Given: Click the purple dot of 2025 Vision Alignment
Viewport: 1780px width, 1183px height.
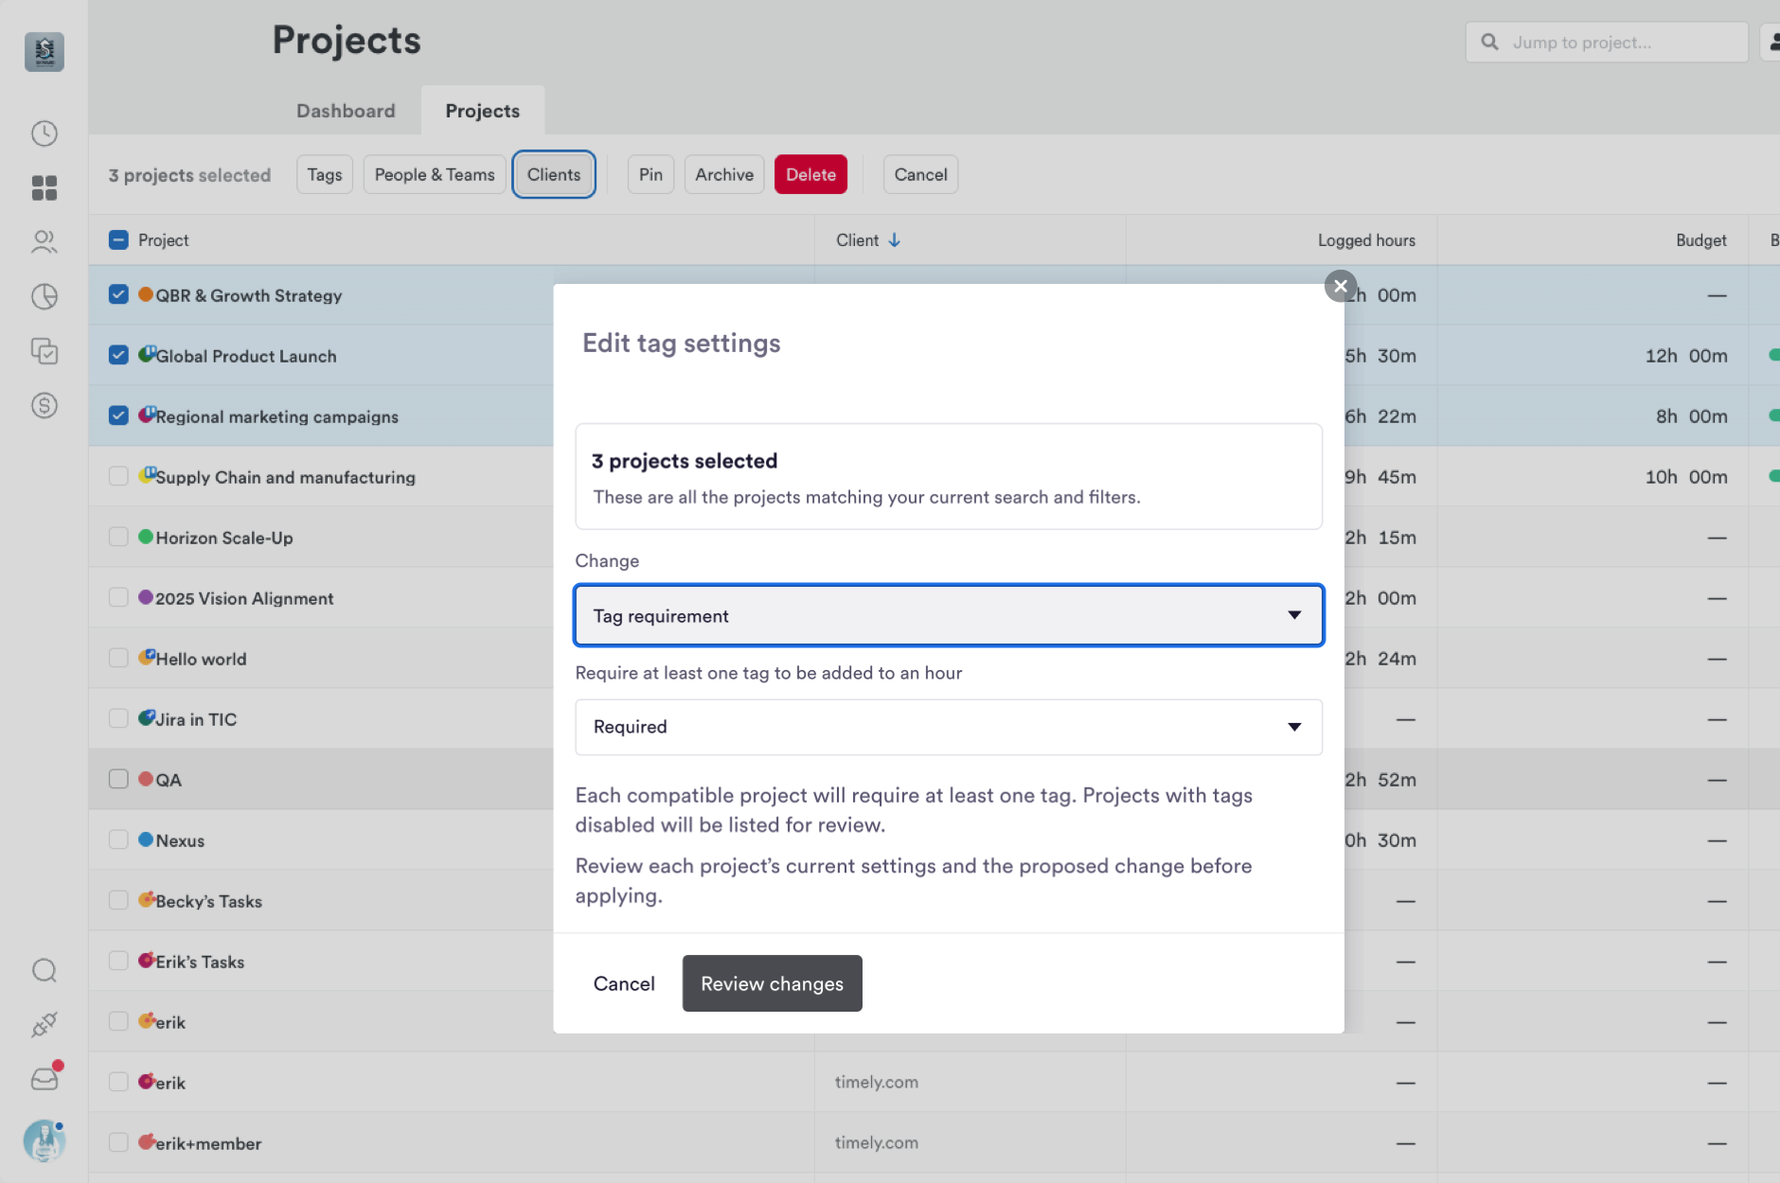Looking at the screenshot, I should [146, 597].
